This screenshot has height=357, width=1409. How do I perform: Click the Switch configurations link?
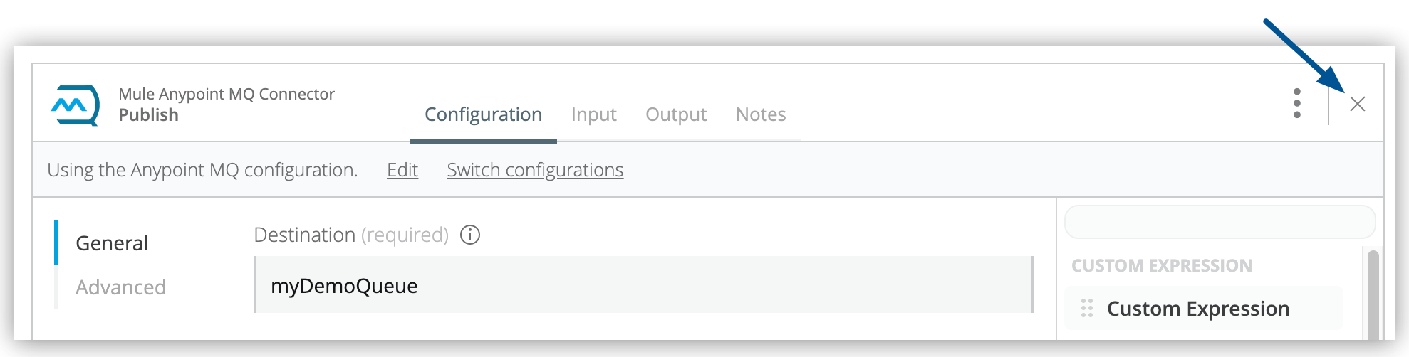[535, 170]
